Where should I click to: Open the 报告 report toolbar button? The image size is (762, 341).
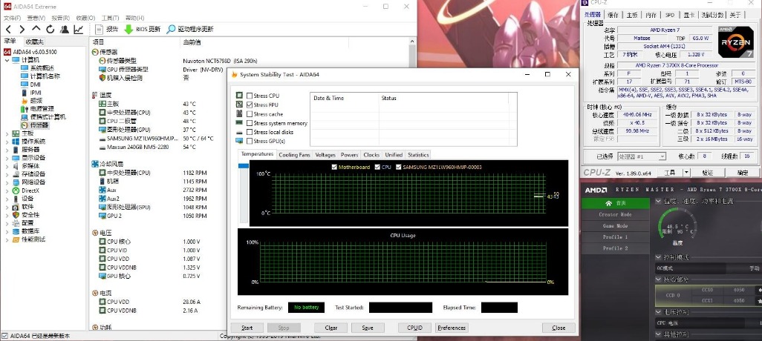[107, 30]
